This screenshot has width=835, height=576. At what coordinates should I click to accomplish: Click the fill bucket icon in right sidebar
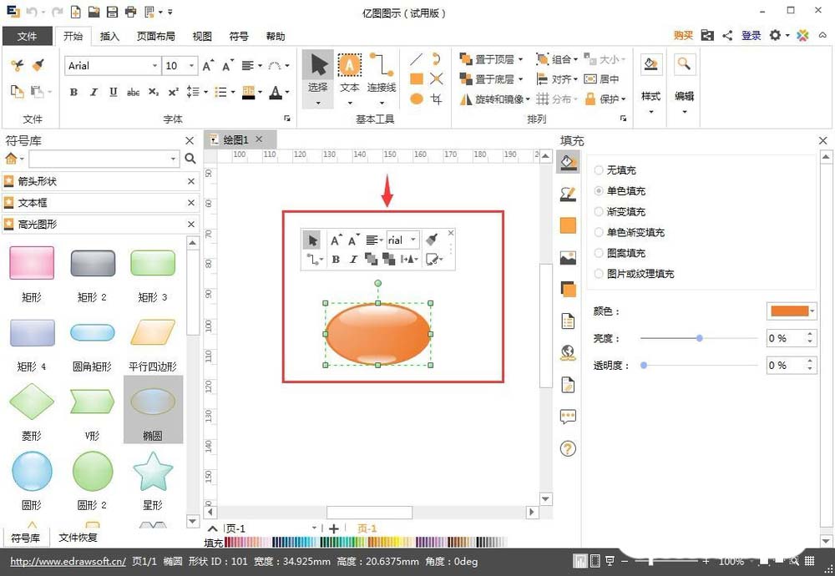pyautogui.click(x=569, y=162)
